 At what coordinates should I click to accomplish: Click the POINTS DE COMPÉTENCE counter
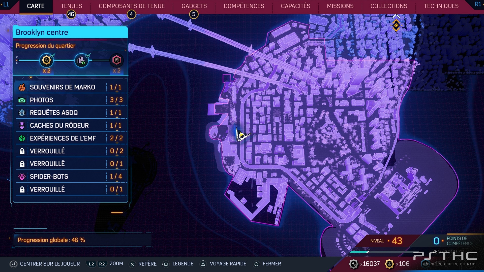coord(453,241)
